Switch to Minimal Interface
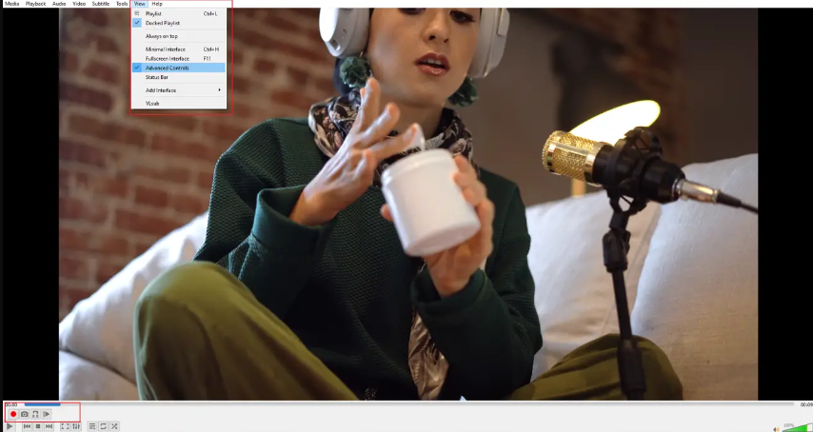Screen dimensions: 813x432 tap(178, 49)
